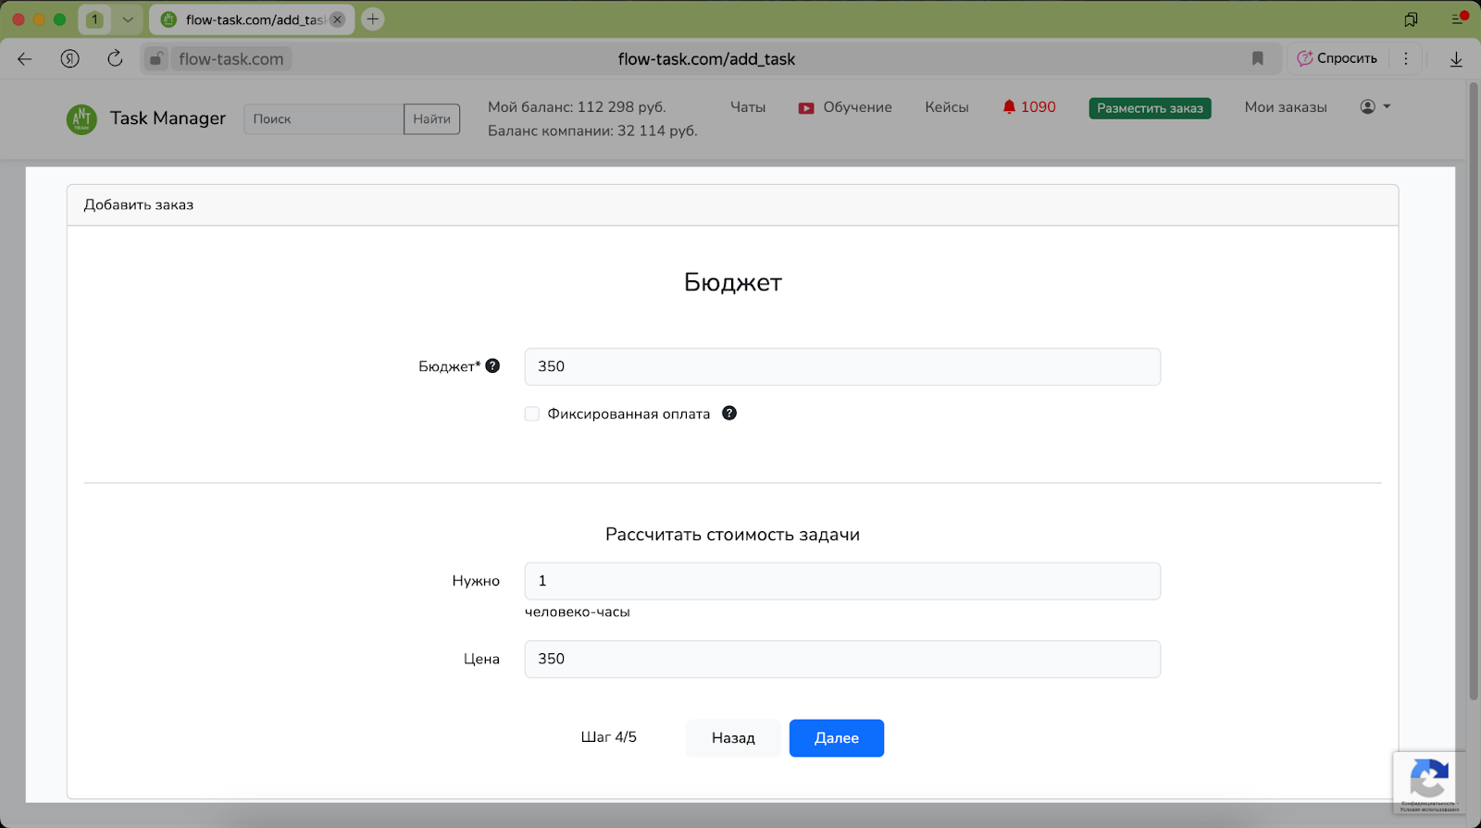The width and height of the screenshot is (1481, 828).
Task: Click the Yandex home icon in toolbar
Action: click(69, 58)
